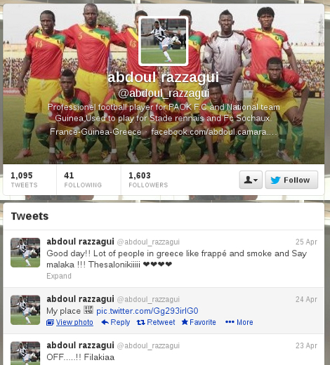Open the profile picture in header
330x365 pixels.
(164, 41)
